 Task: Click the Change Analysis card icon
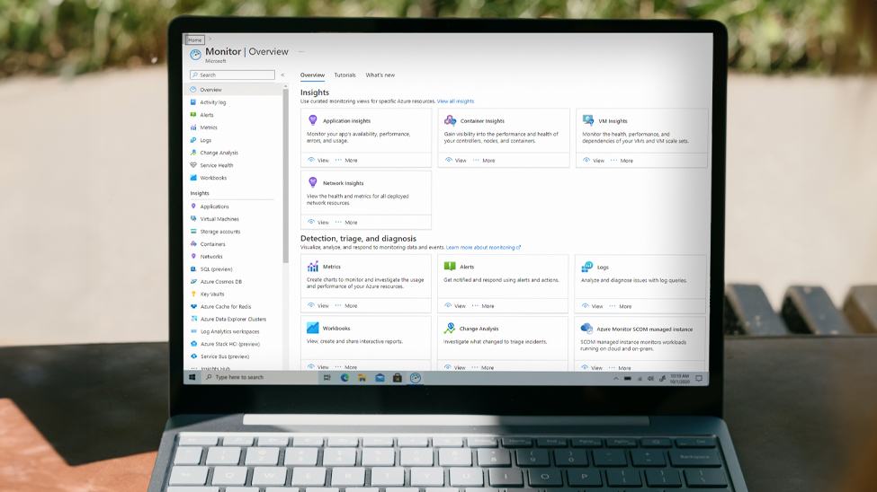click(450, 329)
